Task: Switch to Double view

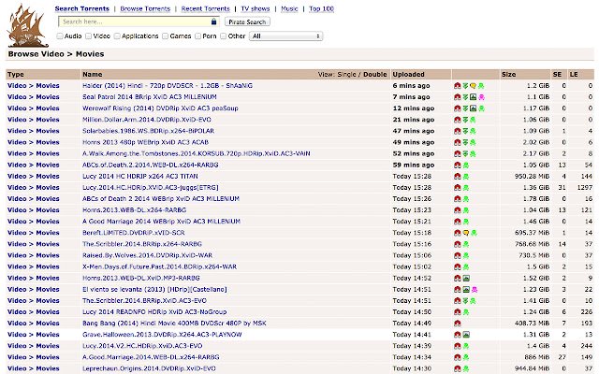Action: coord(374,75)
